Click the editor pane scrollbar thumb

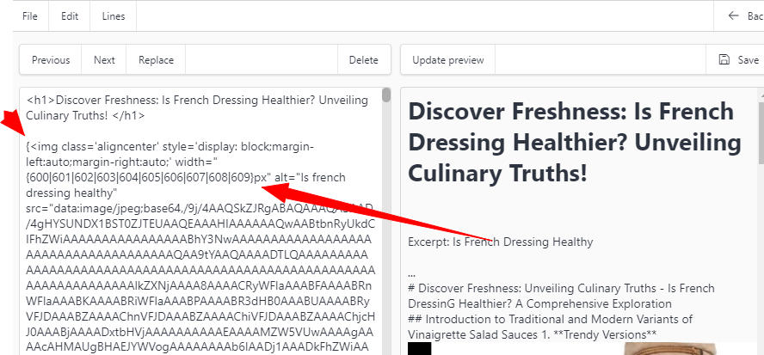[x=386, y=95]
